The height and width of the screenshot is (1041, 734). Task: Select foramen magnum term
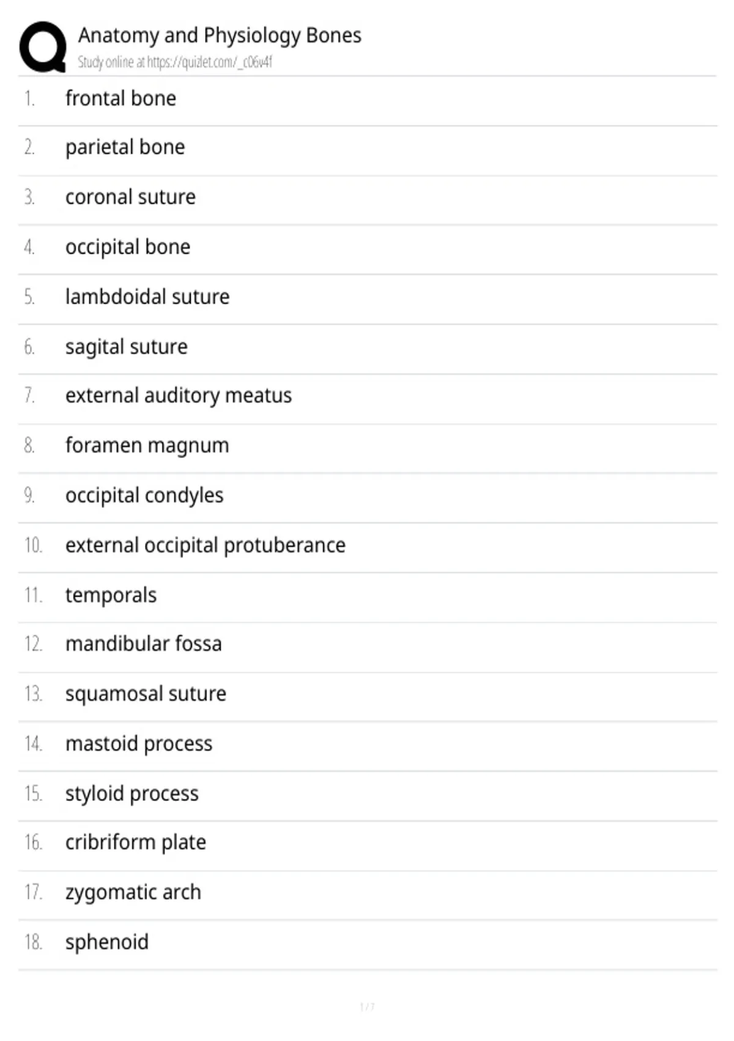(x=147, y=446)
